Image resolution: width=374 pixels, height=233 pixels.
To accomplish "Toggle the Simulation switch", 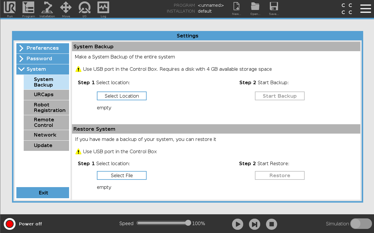I will coord(361,224).
